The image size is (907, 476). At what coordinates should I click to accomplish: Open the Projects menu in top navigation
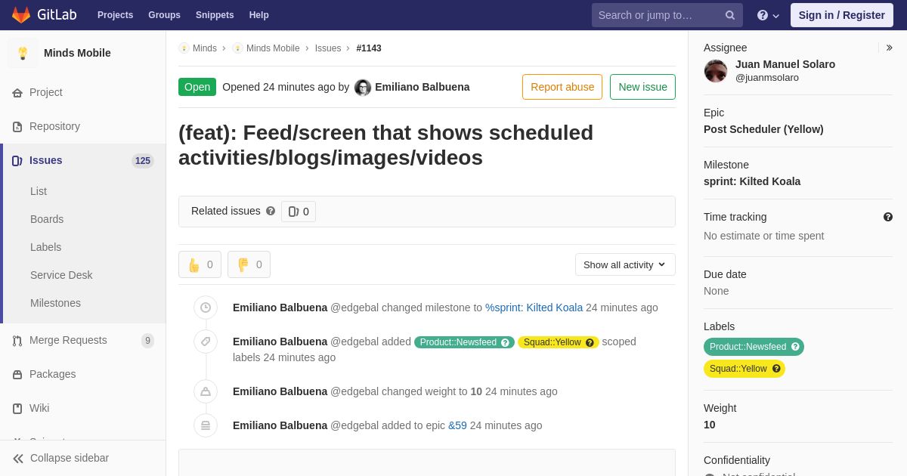point(115,15)
